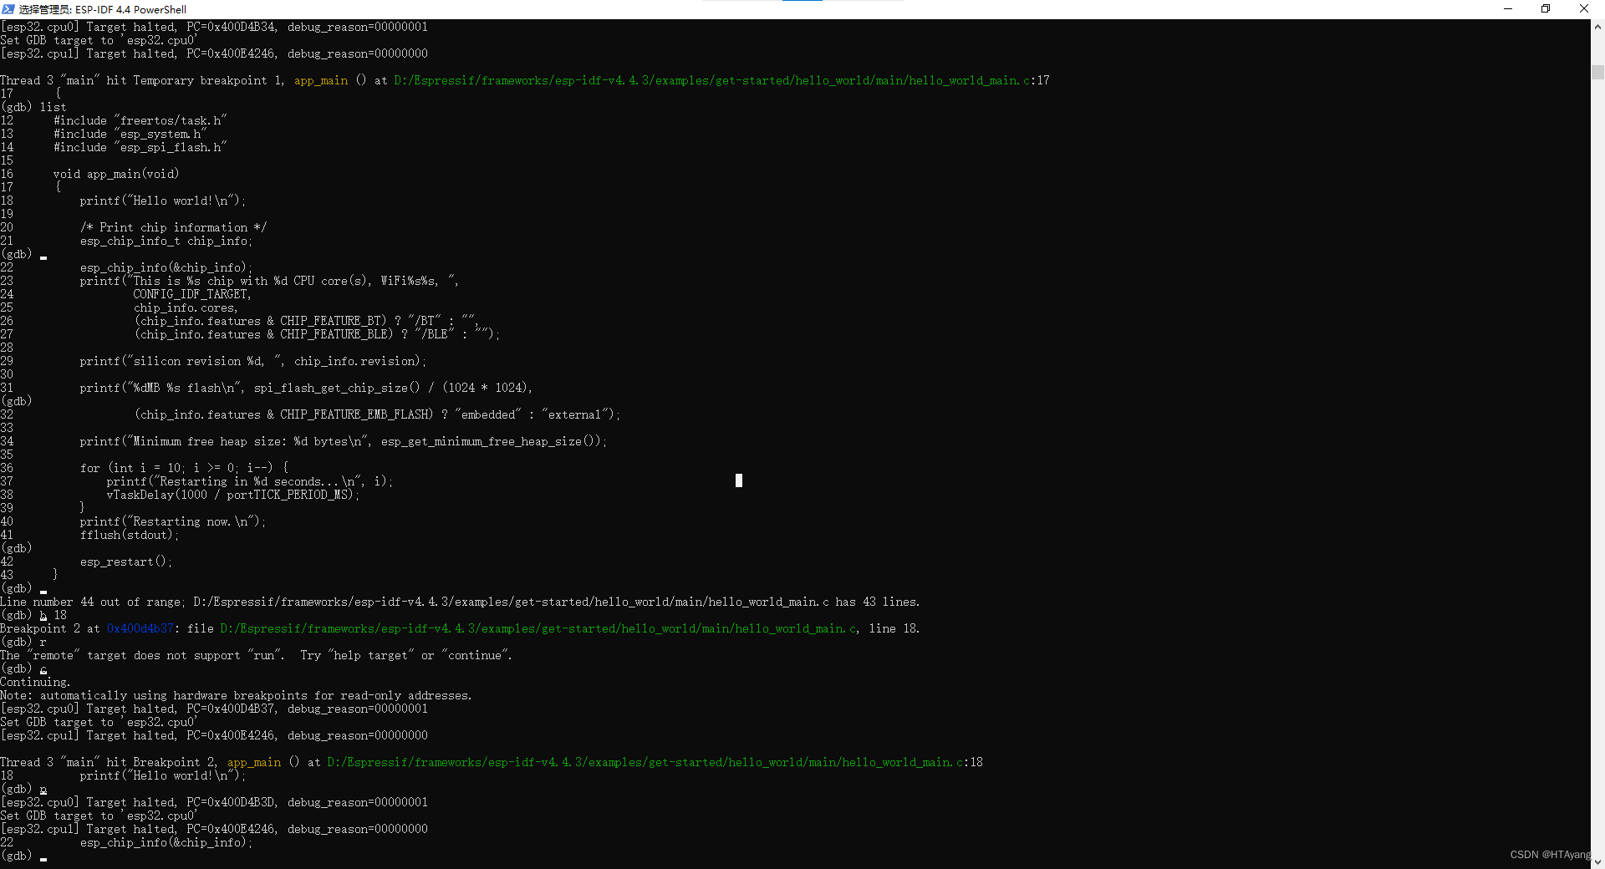The width and height of the screenshot is (1605, 869).
Task: Click the green file path in the Breakpoint 2 line
Action: coord(538,628)
